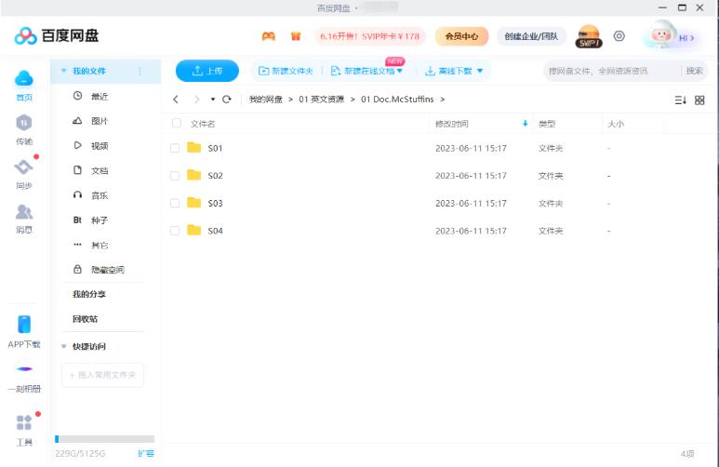Select 音乐 in the sidebar

pyautogui.click(x=100, y=195)
